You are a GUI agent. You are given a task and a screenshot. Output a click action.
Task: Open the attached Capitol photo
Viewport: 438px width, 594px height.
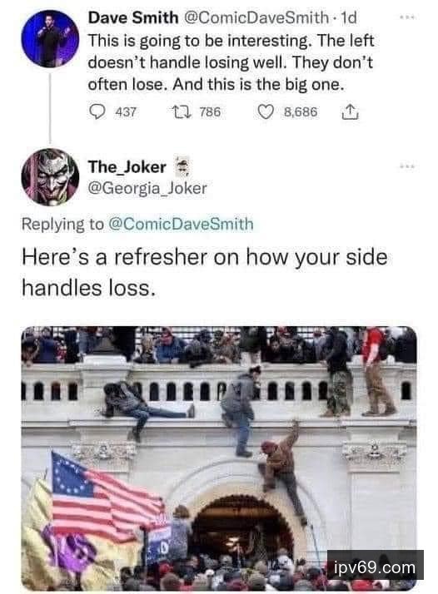click(219, 458)
